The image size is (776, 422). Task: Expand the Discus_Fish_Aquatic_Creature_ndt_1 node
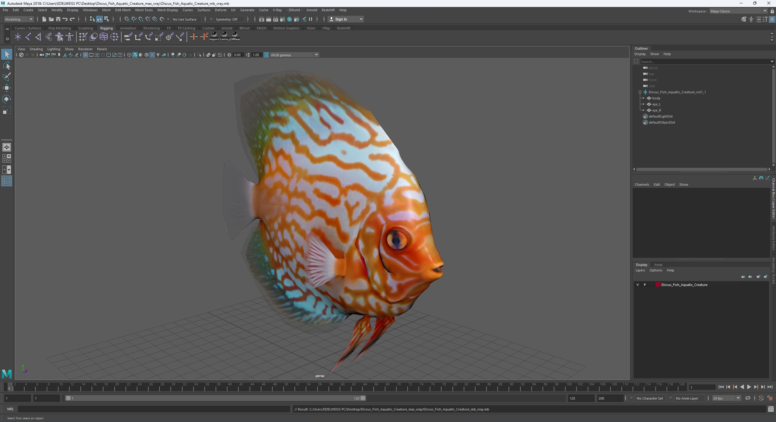(x=639, y=91)
